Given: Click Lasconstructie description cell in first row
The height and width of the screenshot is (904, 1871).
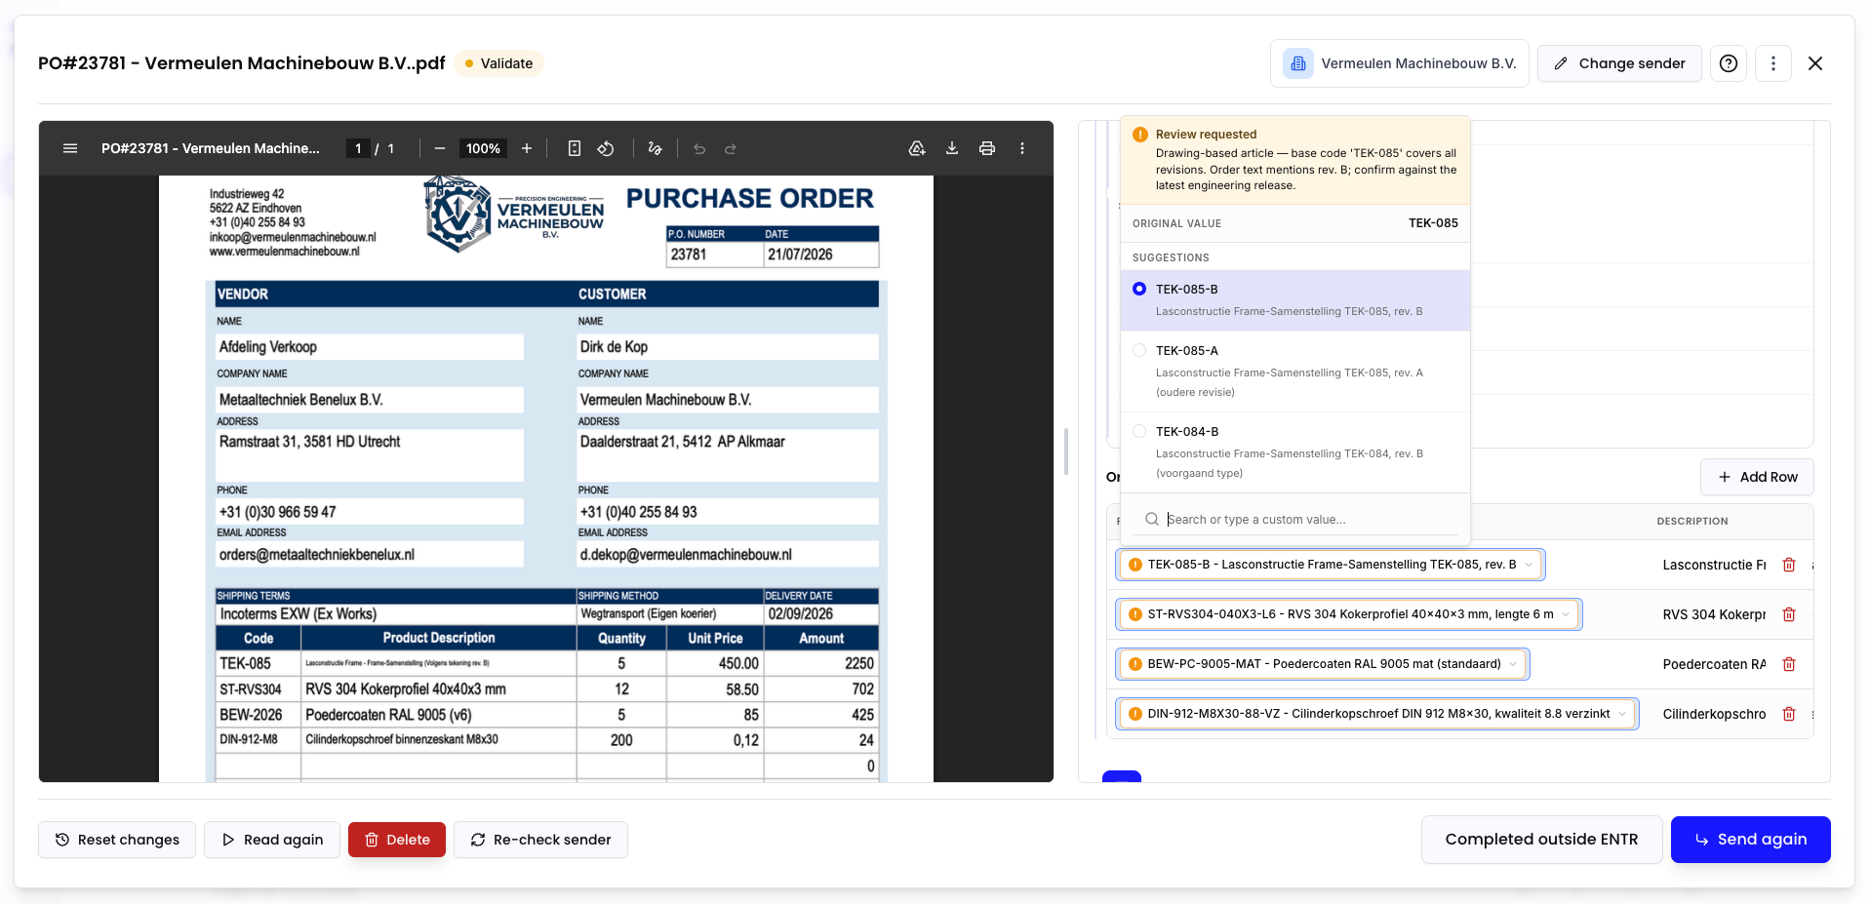Looking at the screenshot, I should tap(1714, 565).
